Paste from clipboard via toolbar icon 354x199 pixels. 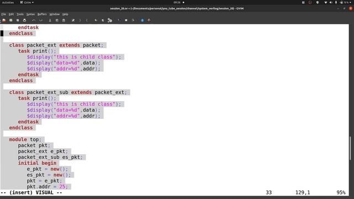(64, 20)
